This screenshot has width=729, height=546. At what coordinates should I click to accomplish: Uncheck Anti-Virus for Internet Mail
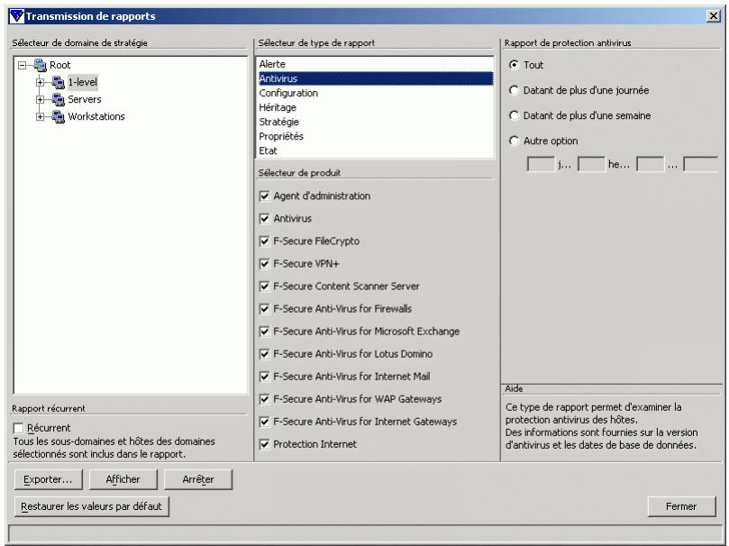coord(265,377)
